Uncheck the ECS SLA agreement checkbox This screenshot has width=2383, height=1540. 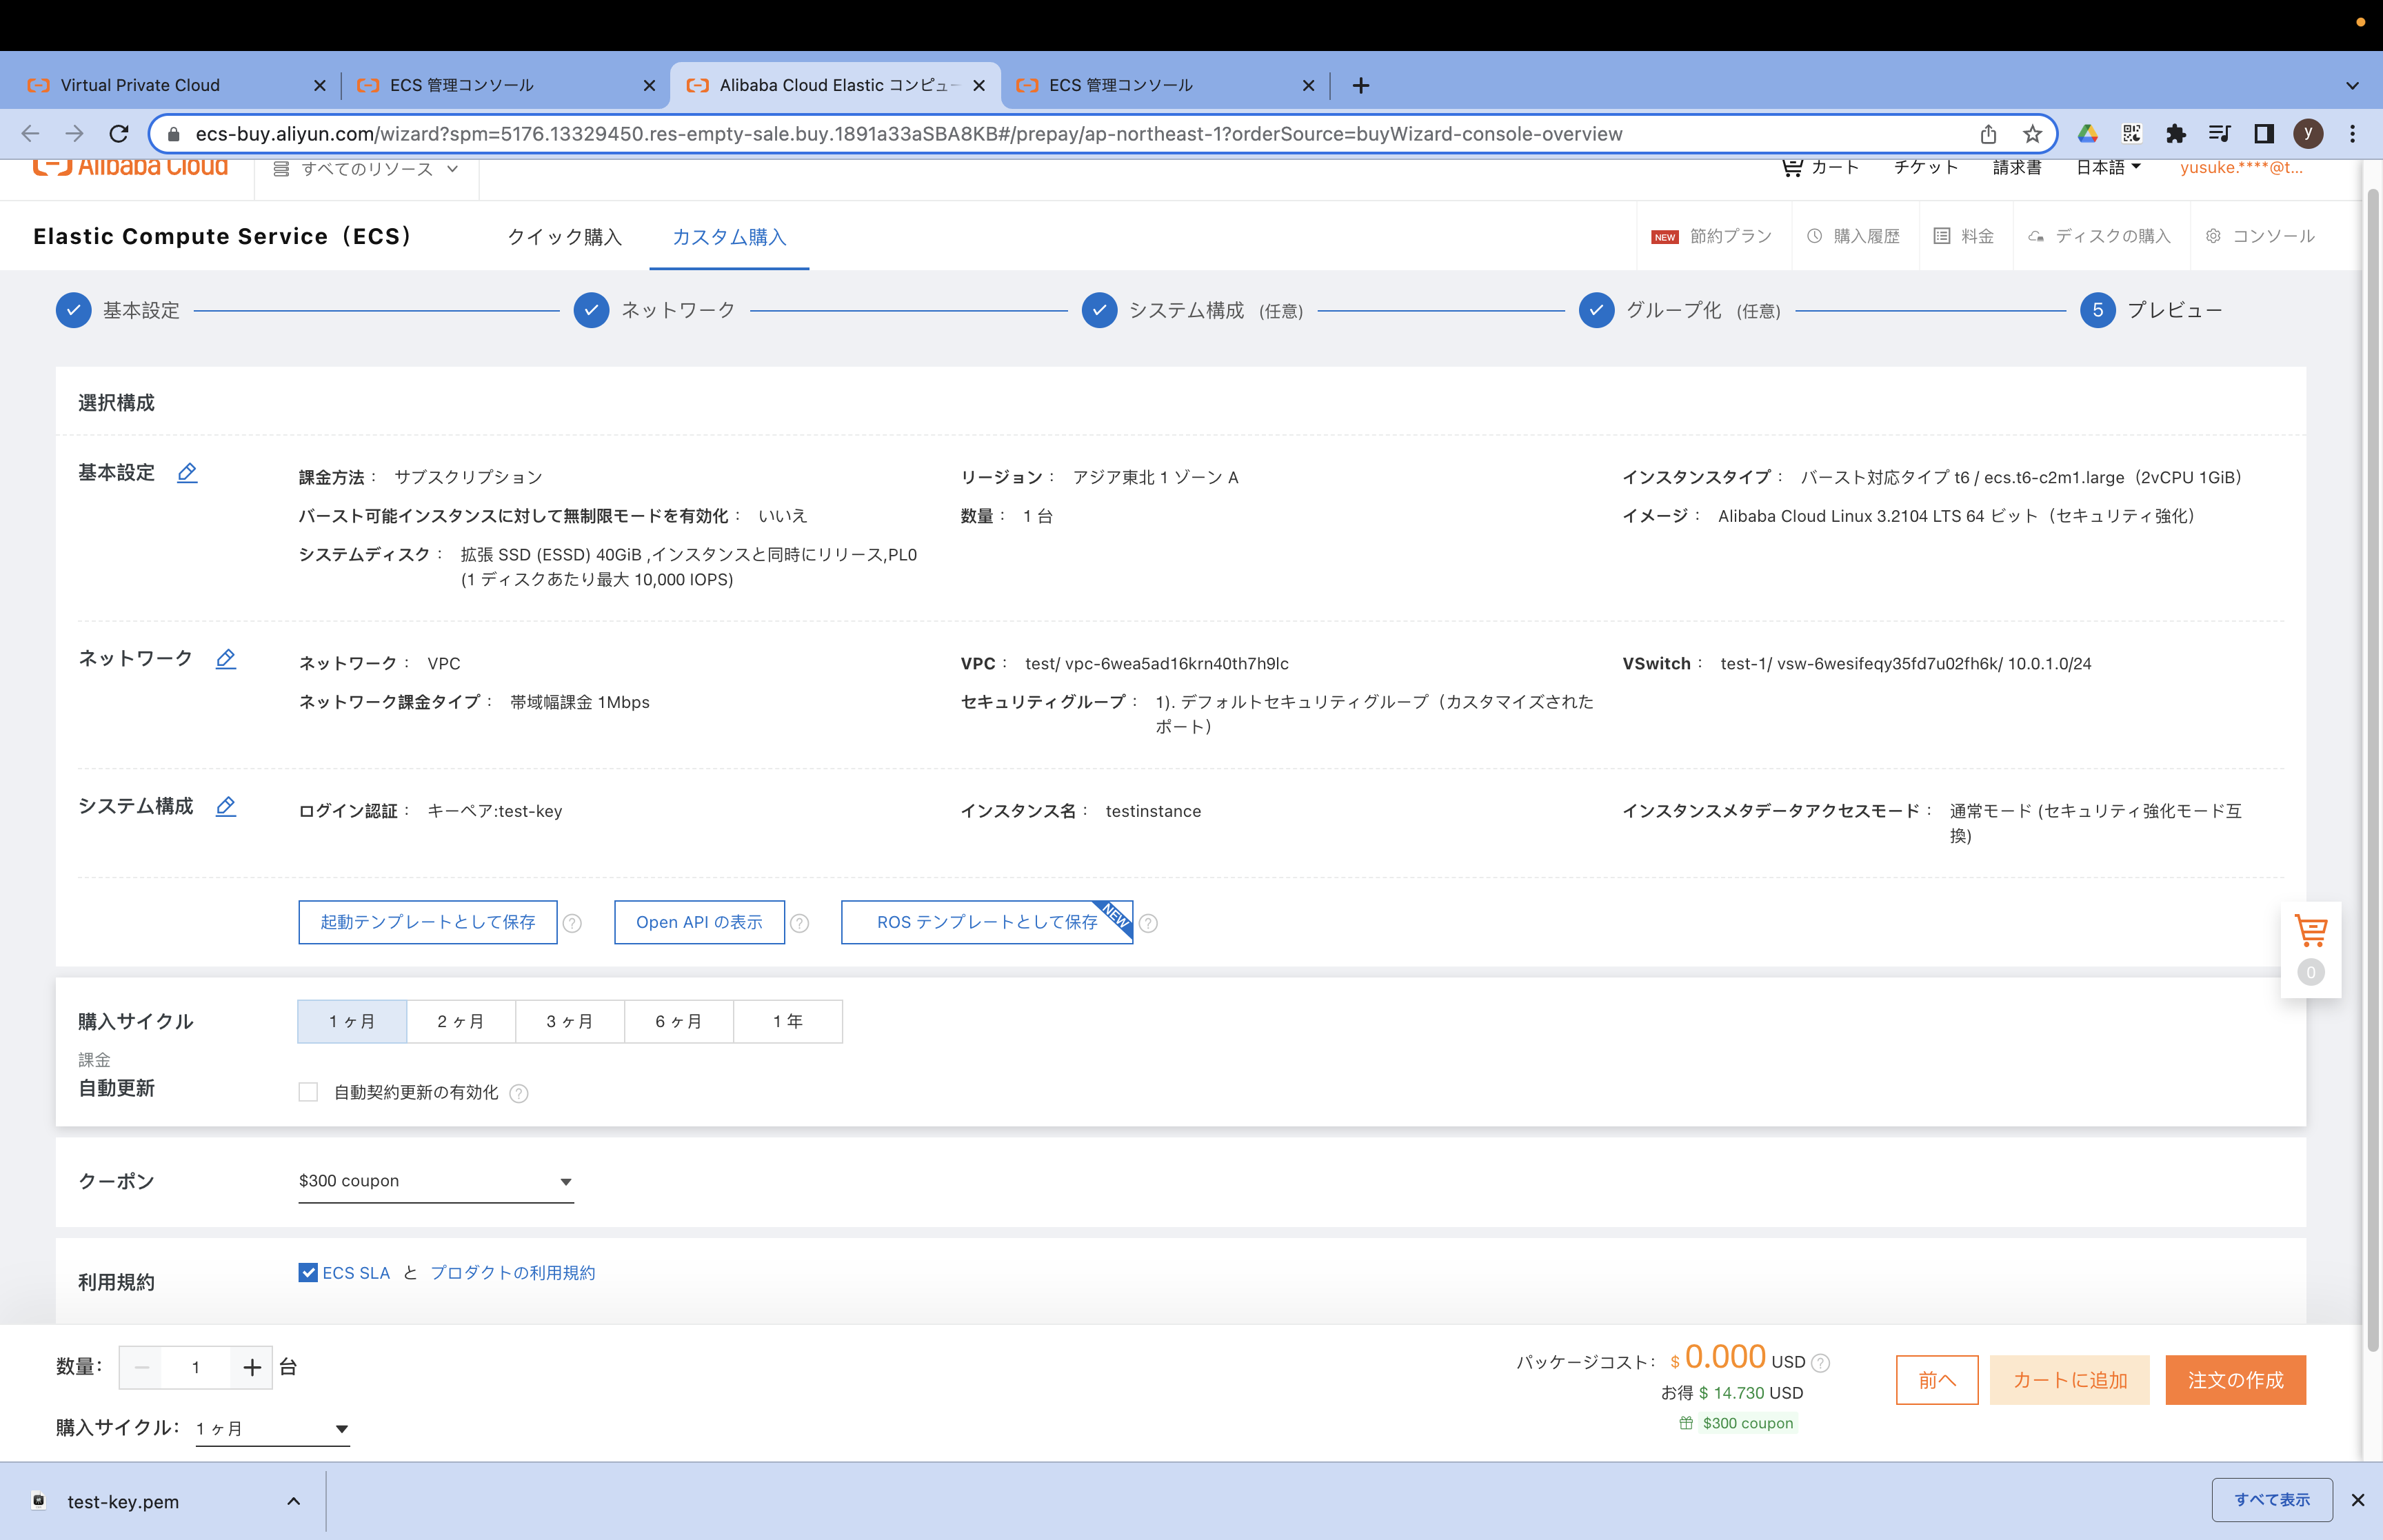[307, 1272]
